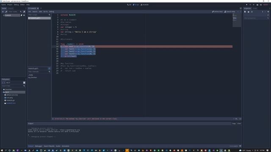271x152 pixels.
Task: Select icon.png file
Action: tap(9, 98)
